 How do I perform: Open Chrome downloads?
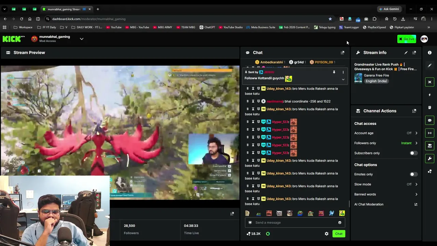pyautogui.click(x=403, y=19)
